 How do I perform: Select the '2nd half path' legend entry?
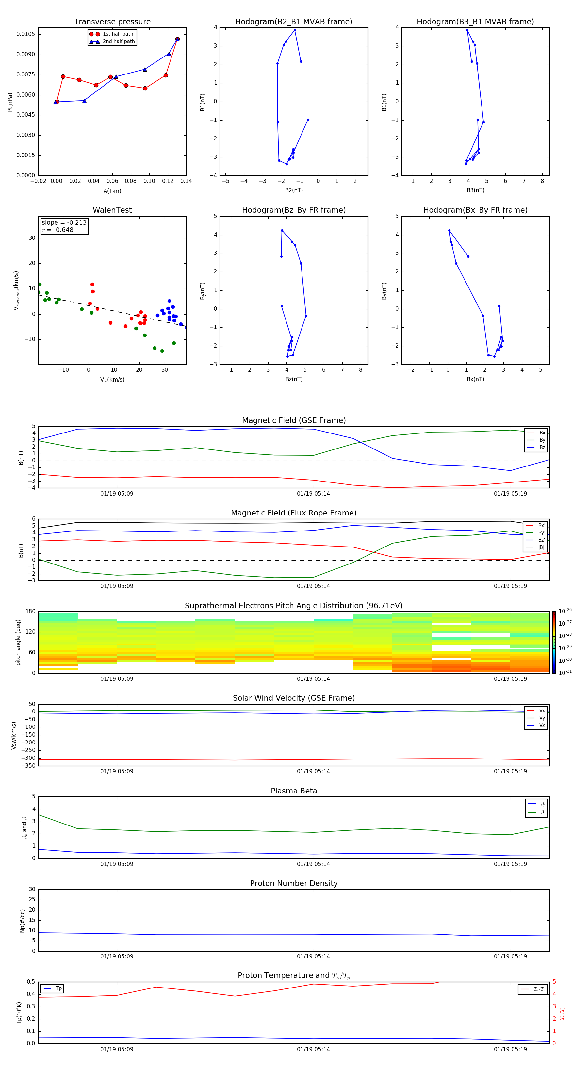[x=112, y=41]
